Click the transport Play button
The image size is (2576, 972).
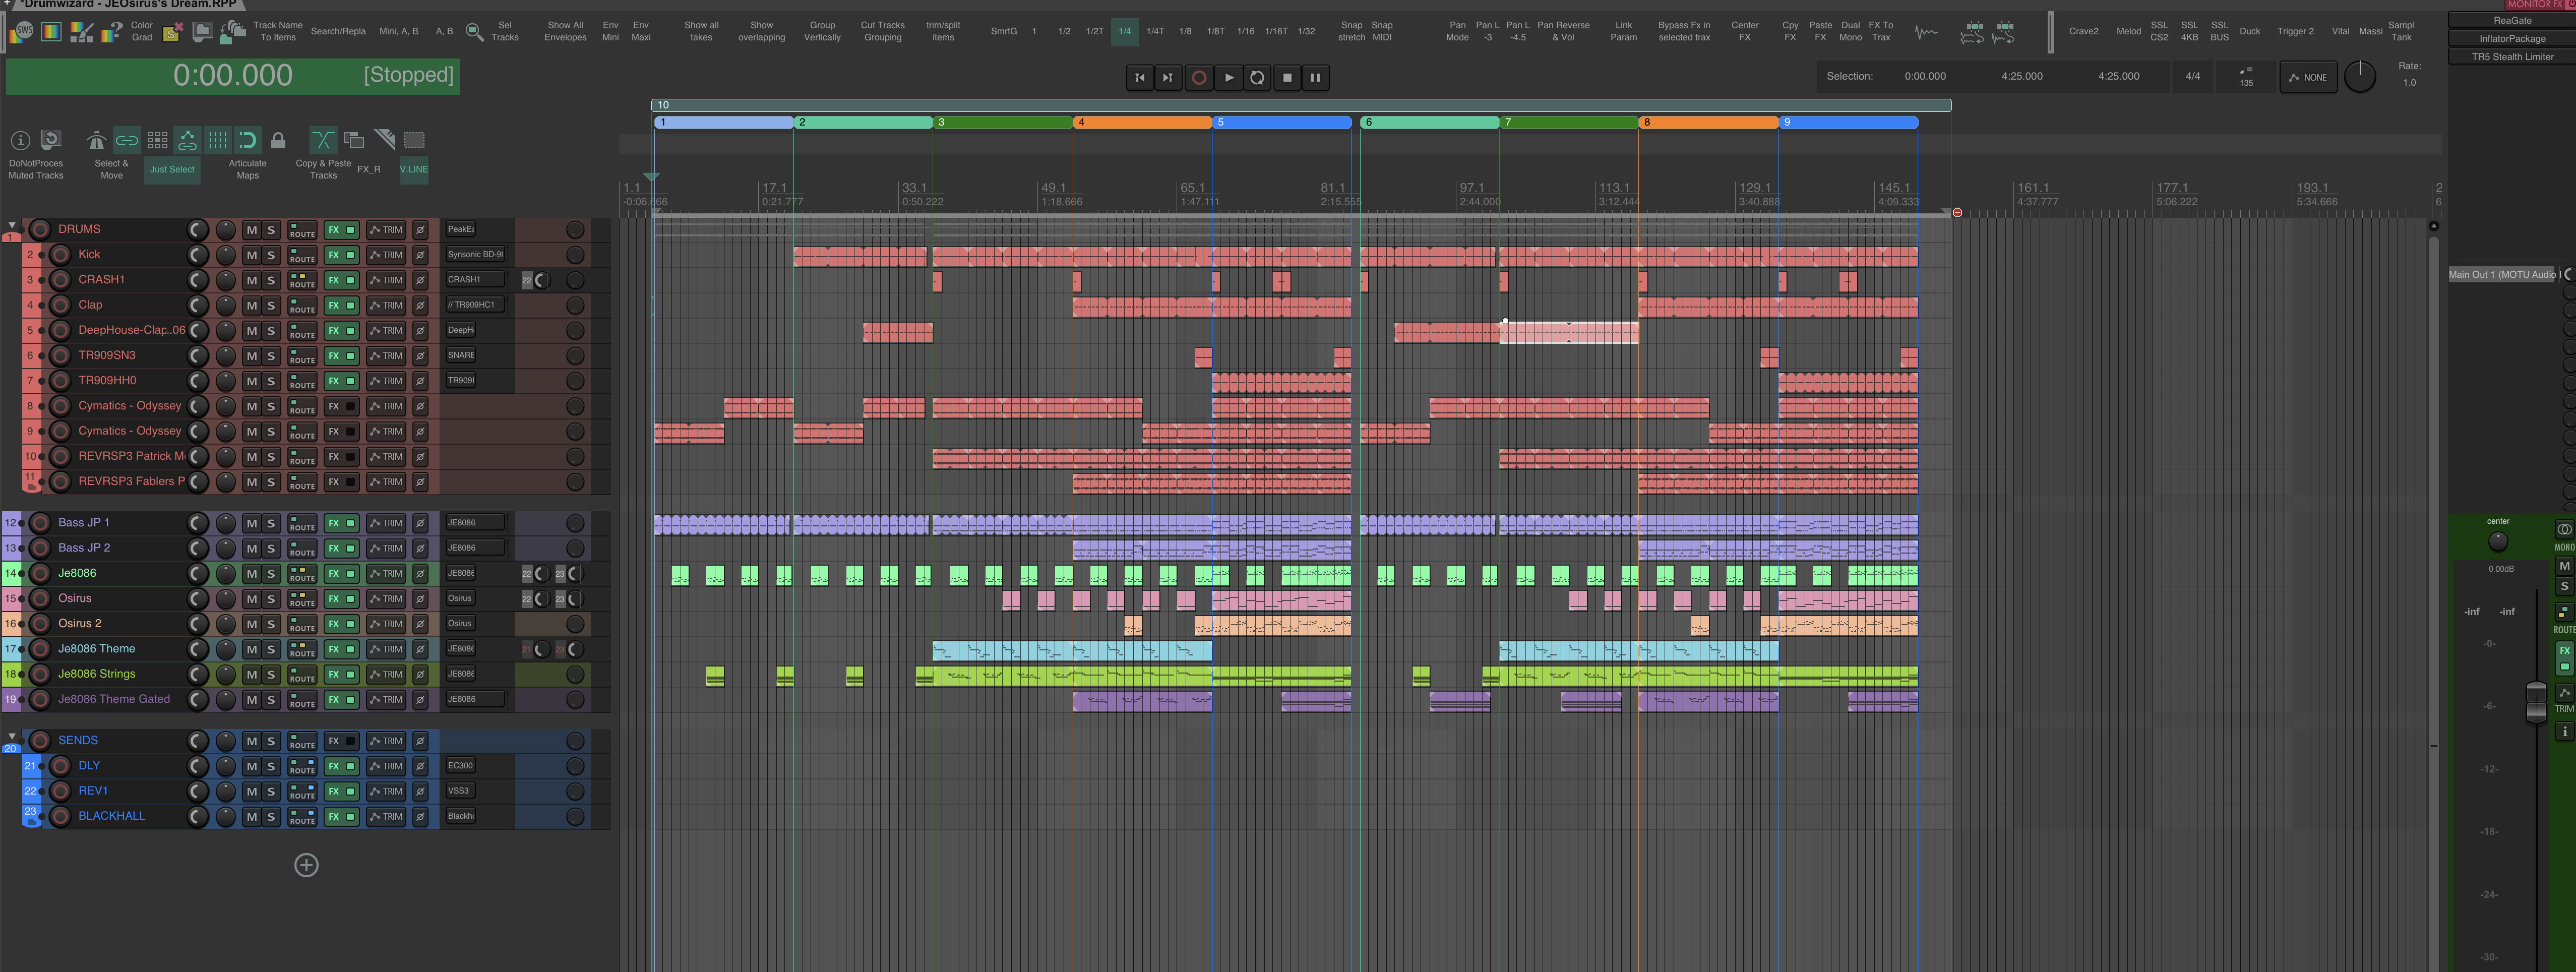(x=1229, y=77)
